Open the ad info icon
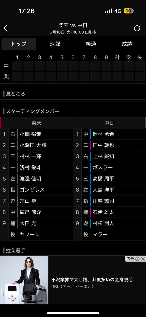Viewport: 146px width, 317px height. click(x=137, y=259)
